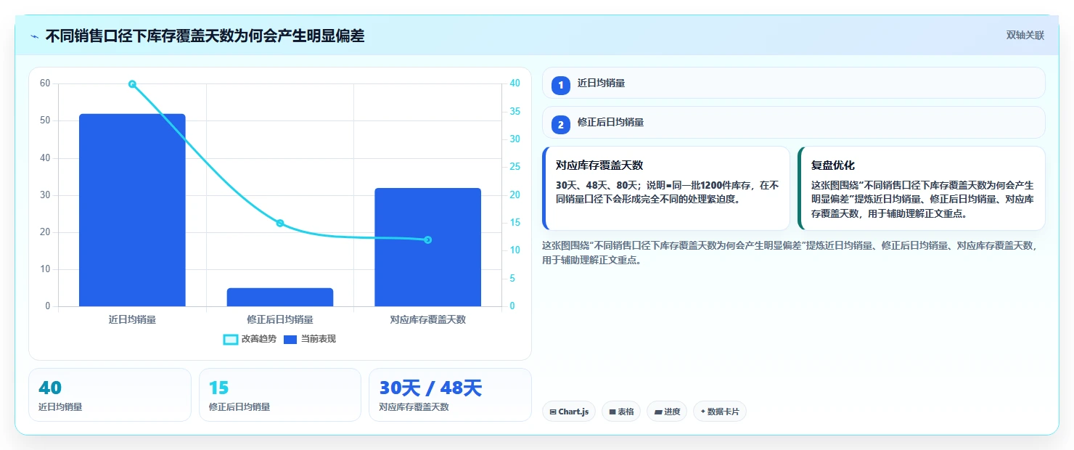Toggle the 改善趋势 legend entry

click(250, 339)
